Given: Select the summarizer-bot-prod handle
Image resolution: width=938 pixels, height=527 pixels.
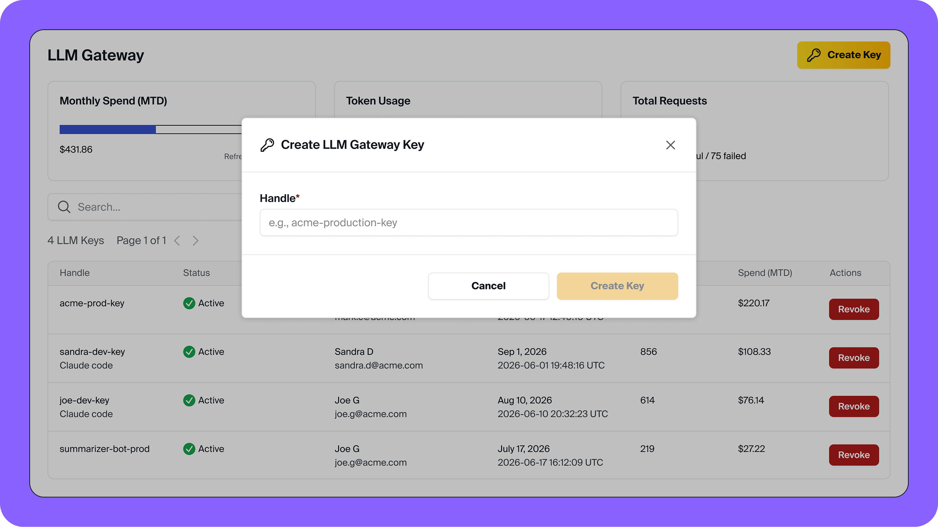Looking at the screenshot, I should point(104,449).
